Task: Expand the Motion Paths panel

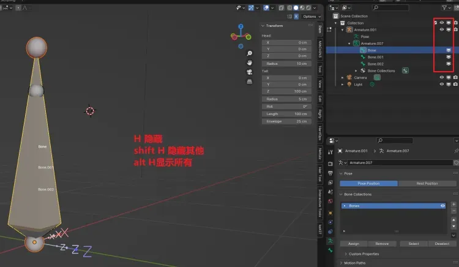Action: [341, 263]
